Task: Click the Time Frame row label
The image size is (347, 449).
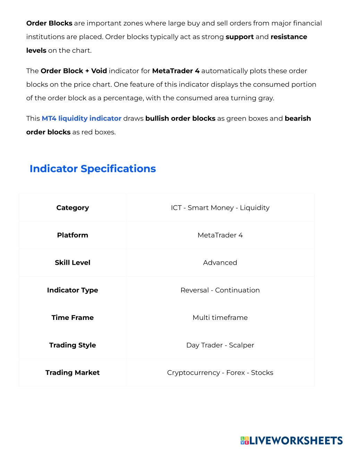Action: [73, 317]
